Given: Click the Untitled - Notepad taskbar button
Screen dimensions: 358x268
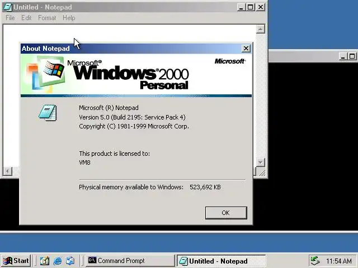Looking at the screenshot, I should [222, 261].
